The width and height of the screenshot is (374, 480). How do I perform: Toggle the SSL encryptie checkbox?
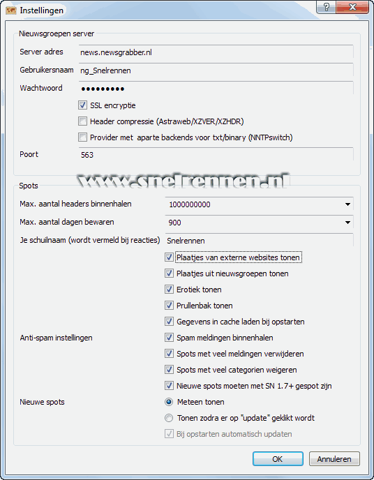click(82, 105)
